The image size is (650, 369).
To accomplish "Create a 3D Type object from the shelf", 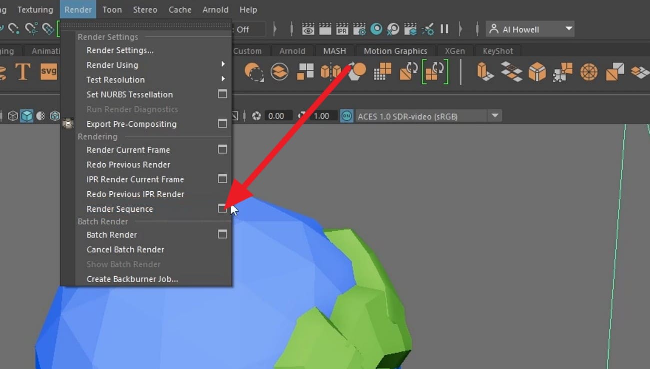I will [23, 72].
